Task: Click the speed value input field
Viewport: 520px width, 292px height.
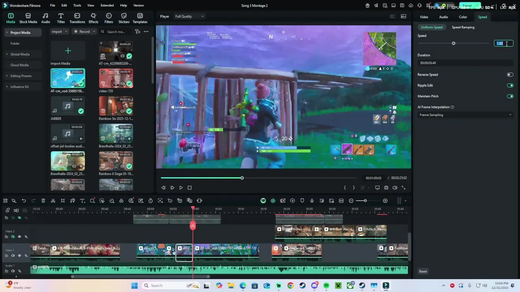Action: click(504, 43)
